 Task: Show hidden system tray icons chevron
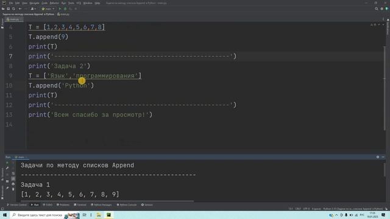click(x=336, y=215)
